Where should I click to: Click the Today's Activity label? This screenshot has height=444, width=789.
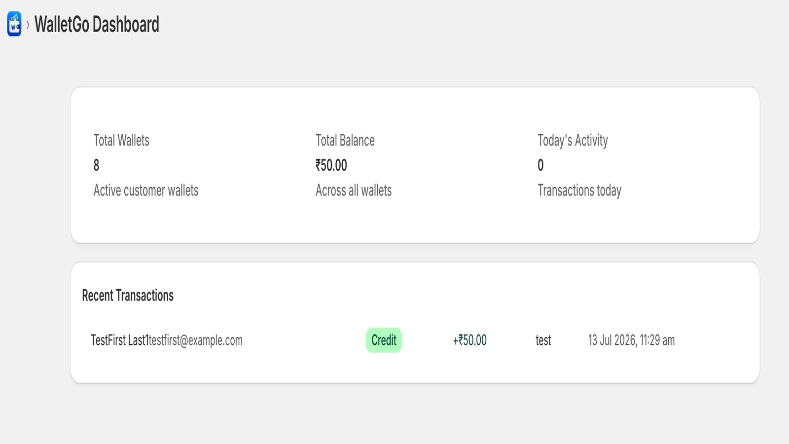click(x=573, y=141)
